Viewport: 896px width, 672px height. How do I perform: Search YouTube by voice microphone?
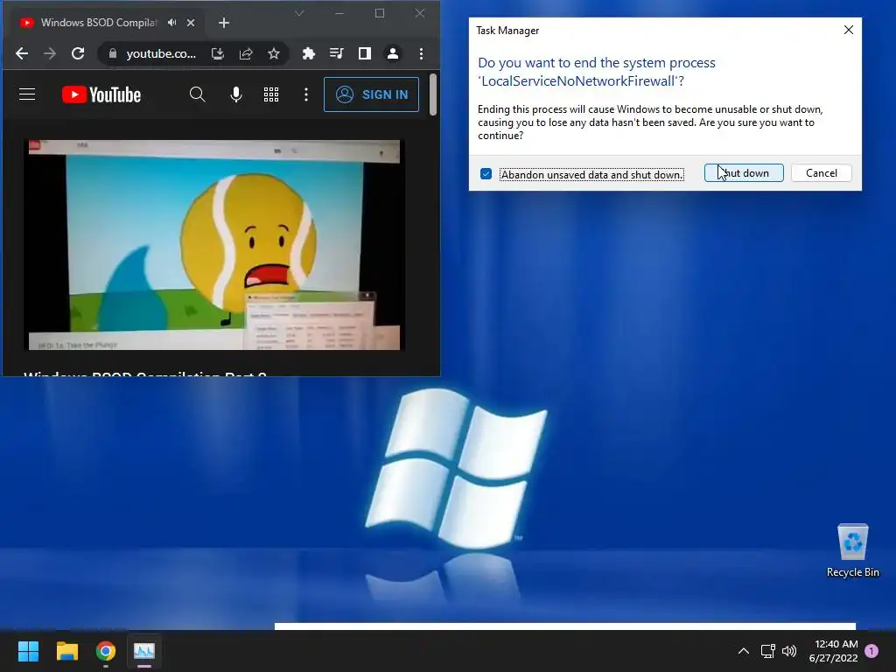point(236,94)
